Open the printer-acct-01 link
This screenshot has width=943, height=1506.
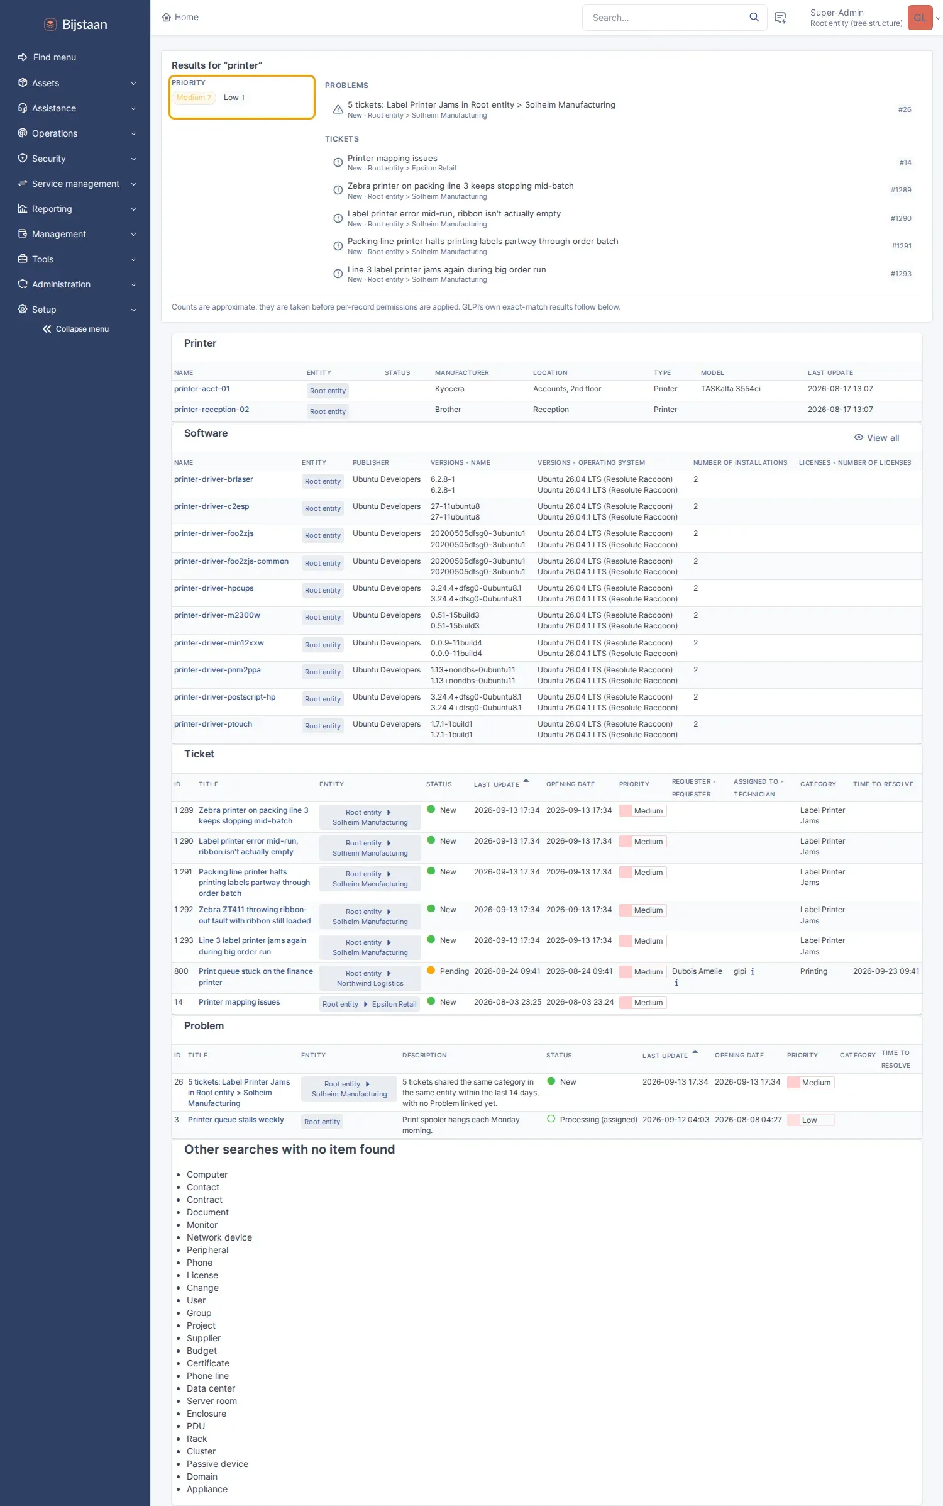(202, 389)
